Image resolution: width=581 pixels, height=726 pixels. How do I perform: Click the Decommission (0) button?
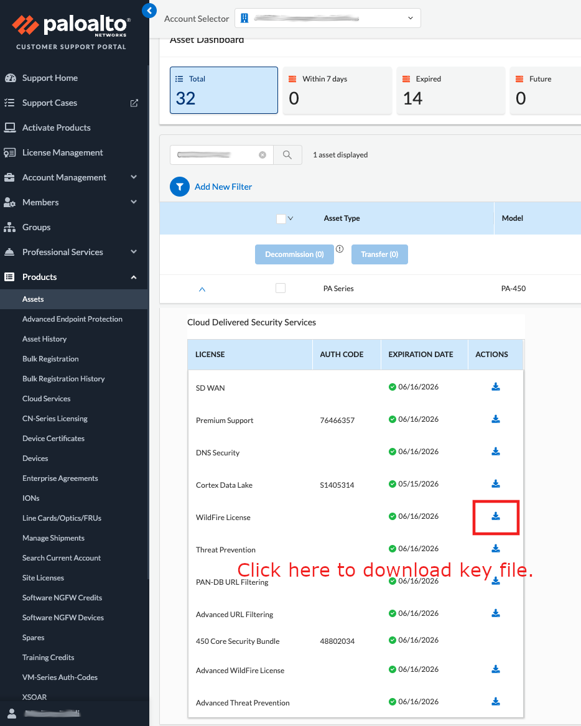294,254
